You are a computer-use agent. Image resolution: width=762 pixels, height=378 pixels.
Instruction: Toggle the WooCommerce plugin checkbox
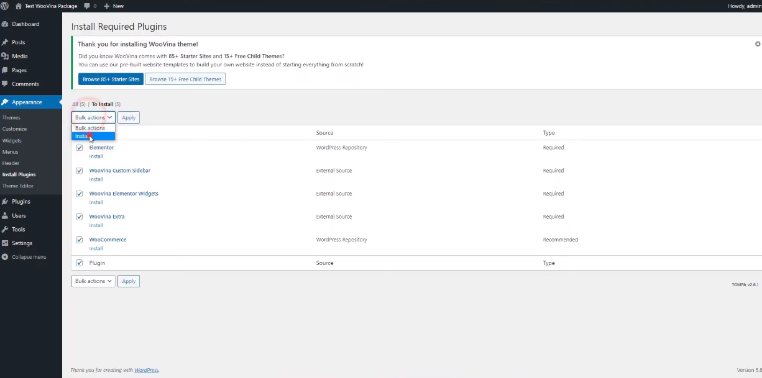(x=79, y=240)
